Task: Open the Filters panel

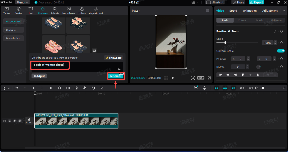Action: 82,11
